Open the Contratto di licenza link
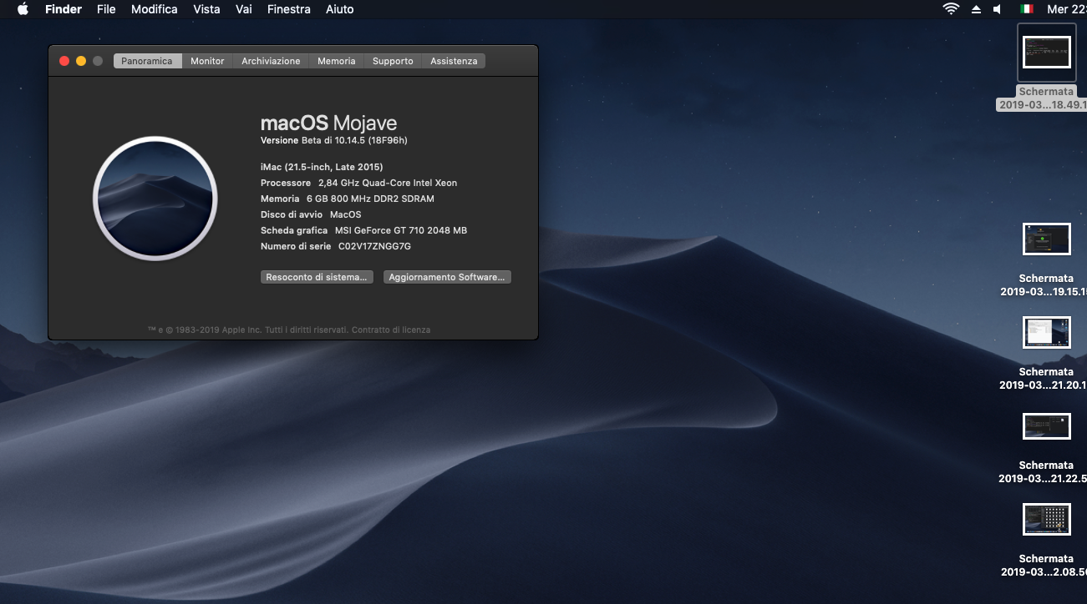This screenshot has width=1087, height=604. [x=391, y=330]
